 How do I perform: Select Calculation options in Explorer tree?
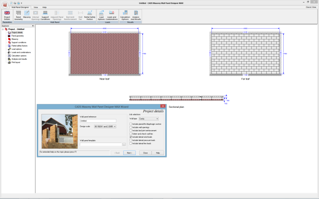pos(19,56)
